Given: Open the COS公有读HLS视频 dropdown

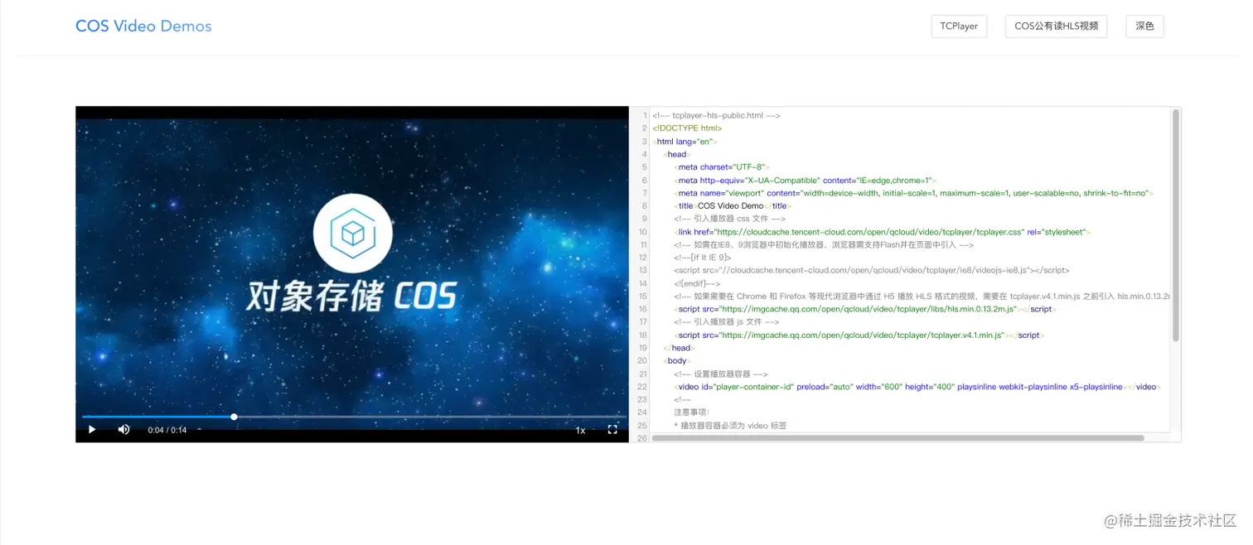Looking at the screenshot, I should (1056, 27).
